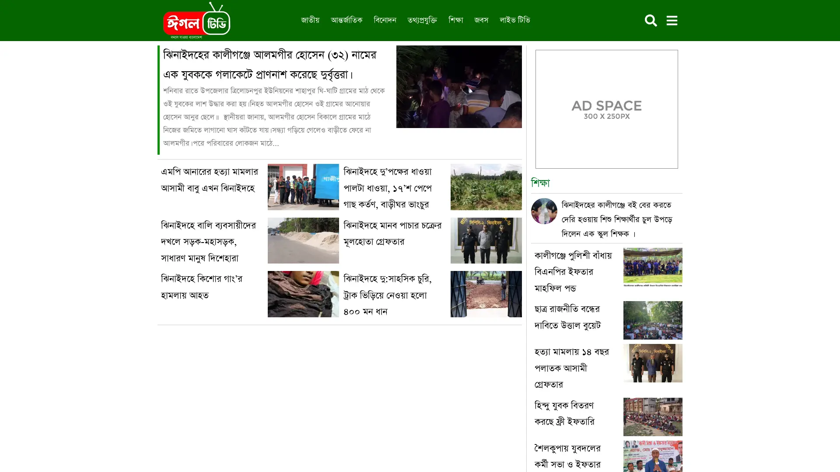Click the injured person photo thumbnail
Viewport: 840px width, 472px height.
tap(303, 294)
